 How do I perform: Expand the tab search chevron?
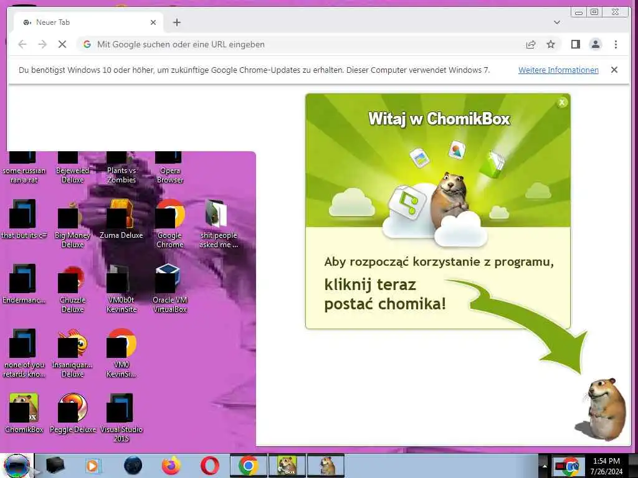(557, 22)
